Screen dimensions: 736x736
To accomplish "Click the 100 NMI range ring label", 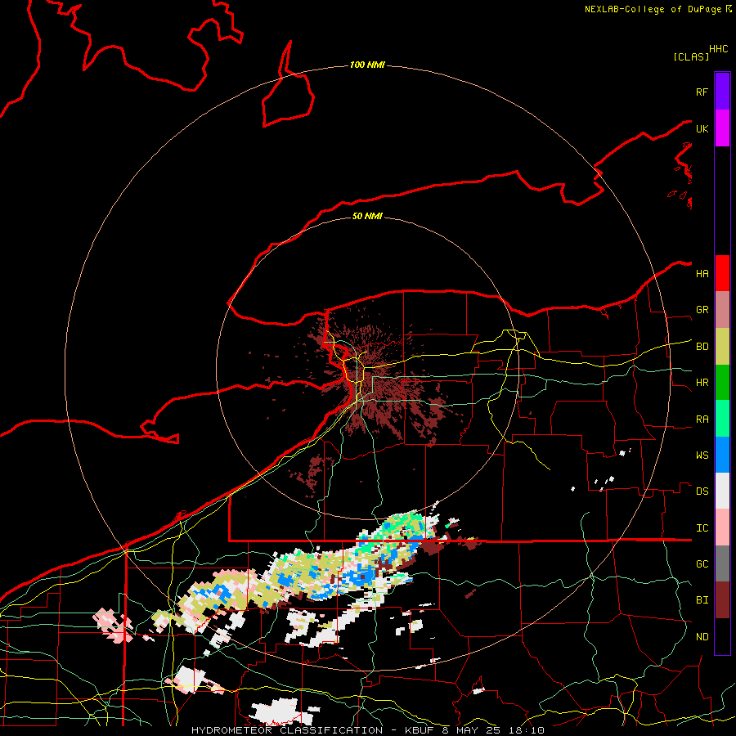I will pos(367,65).
